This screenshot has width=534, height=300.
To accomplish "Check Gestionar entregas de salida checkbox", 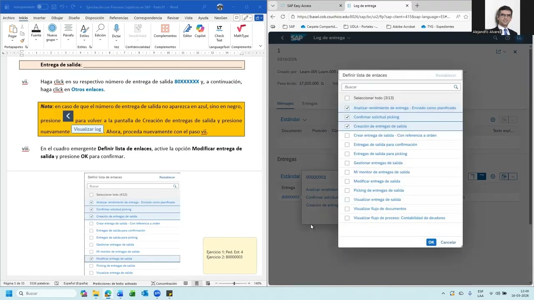I will coord(347,163).
